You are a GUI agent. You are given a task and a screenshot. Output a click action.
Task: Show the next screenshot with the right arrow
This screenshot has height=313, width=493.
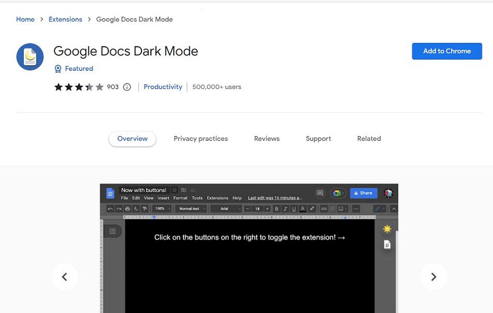click(434, 277)
